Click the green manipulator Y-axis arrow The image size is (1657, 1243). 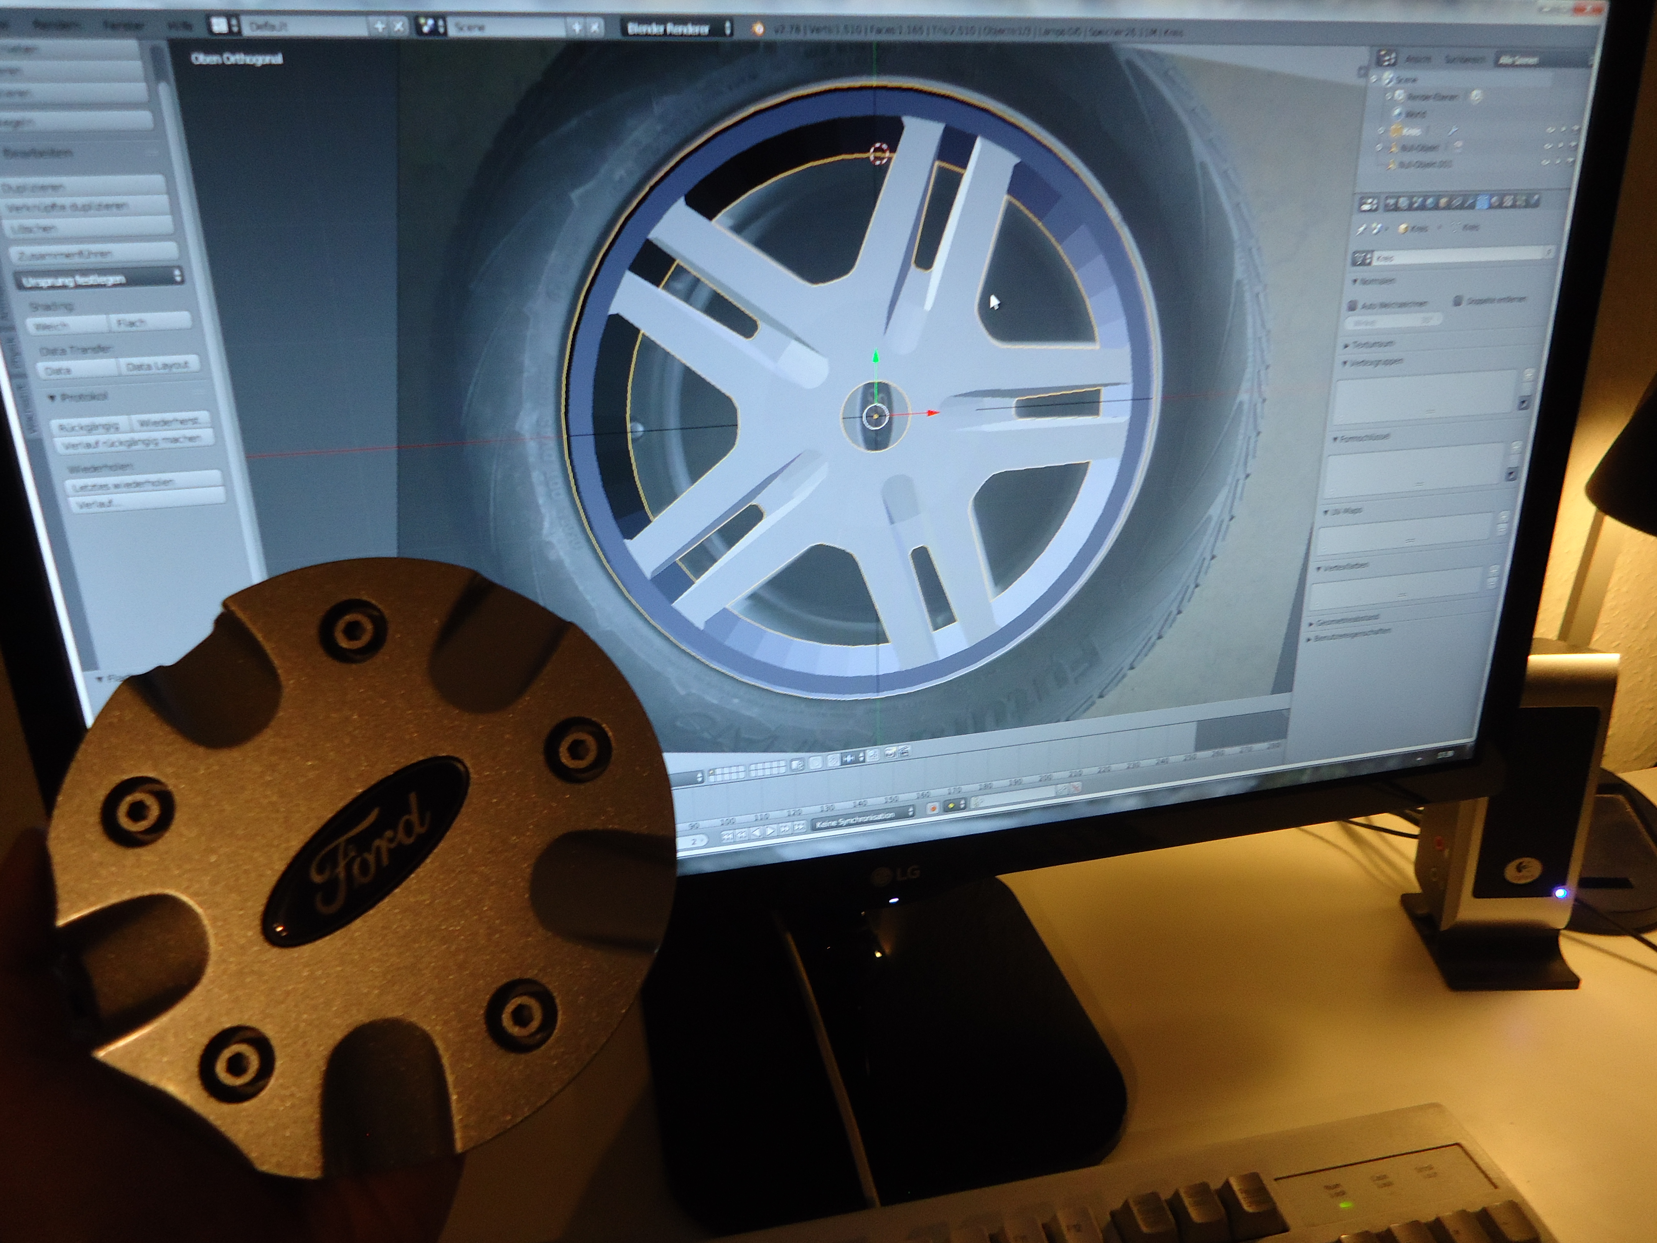pyautogui.click(x=876, y=355)
